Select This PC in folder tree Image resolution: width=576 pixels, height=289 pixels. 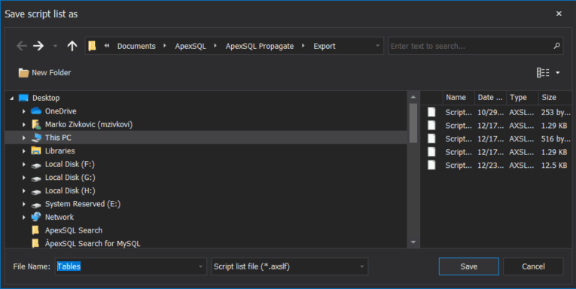(x=58, y=138)
